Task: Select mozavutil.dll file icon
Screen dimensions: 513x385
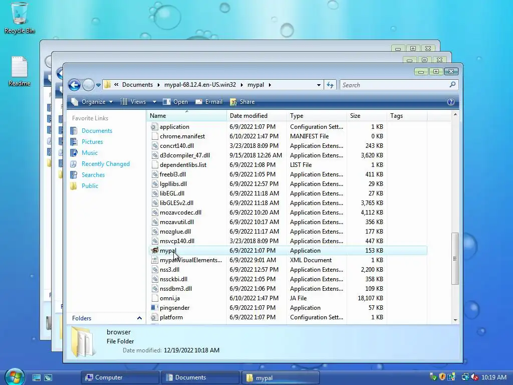Action: (x=154, y=222)
